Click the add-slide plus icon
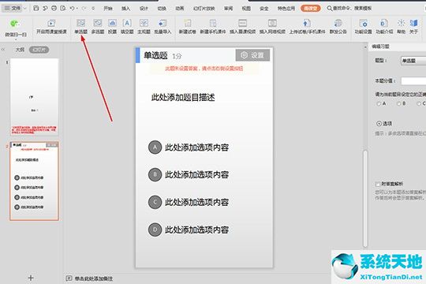This screenshot has width=426, height=284. 31,278
